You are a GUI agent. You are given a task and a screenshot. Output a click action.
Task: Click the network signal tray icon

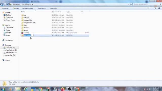(147, 89)
